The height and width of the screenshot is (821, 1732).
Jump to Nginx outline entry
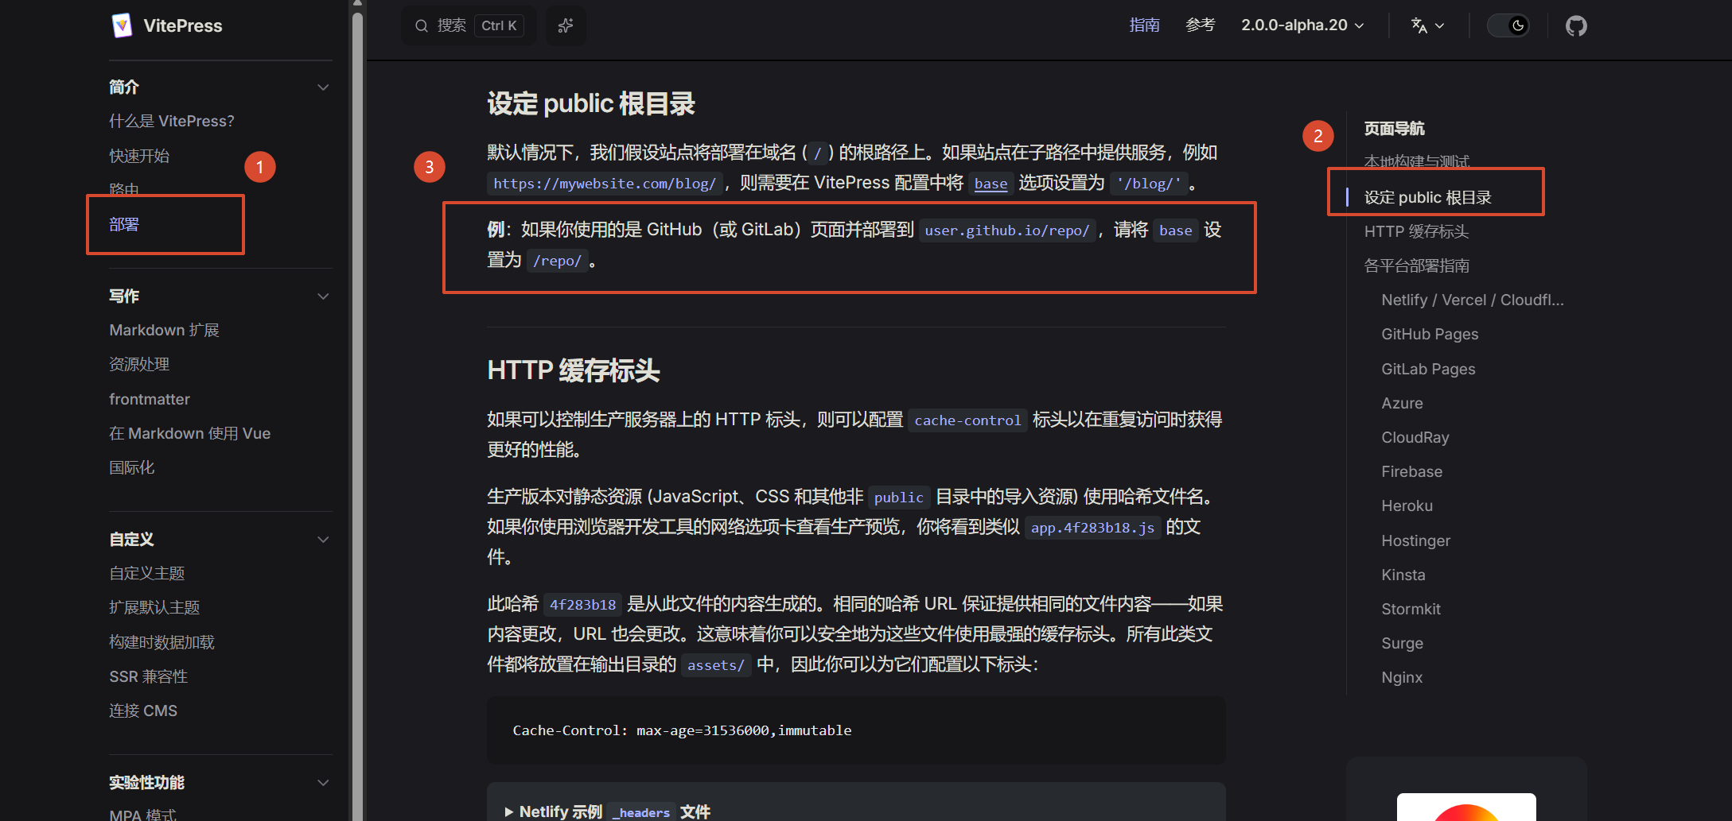coord(1402,677)
